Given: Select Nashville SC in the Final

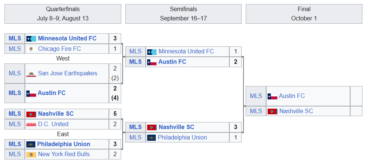Looking at the screenshot, I should coord(296,111).
